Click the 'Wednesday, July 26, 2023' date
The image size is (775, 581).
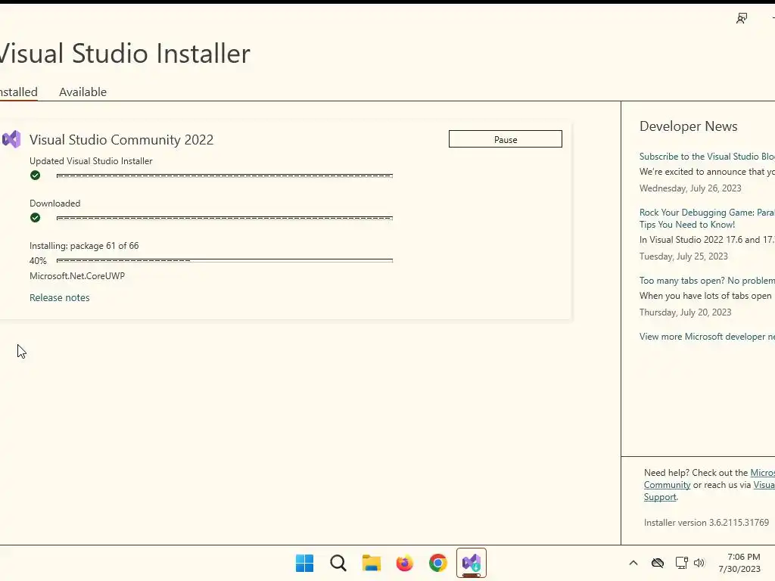point(690,188)
